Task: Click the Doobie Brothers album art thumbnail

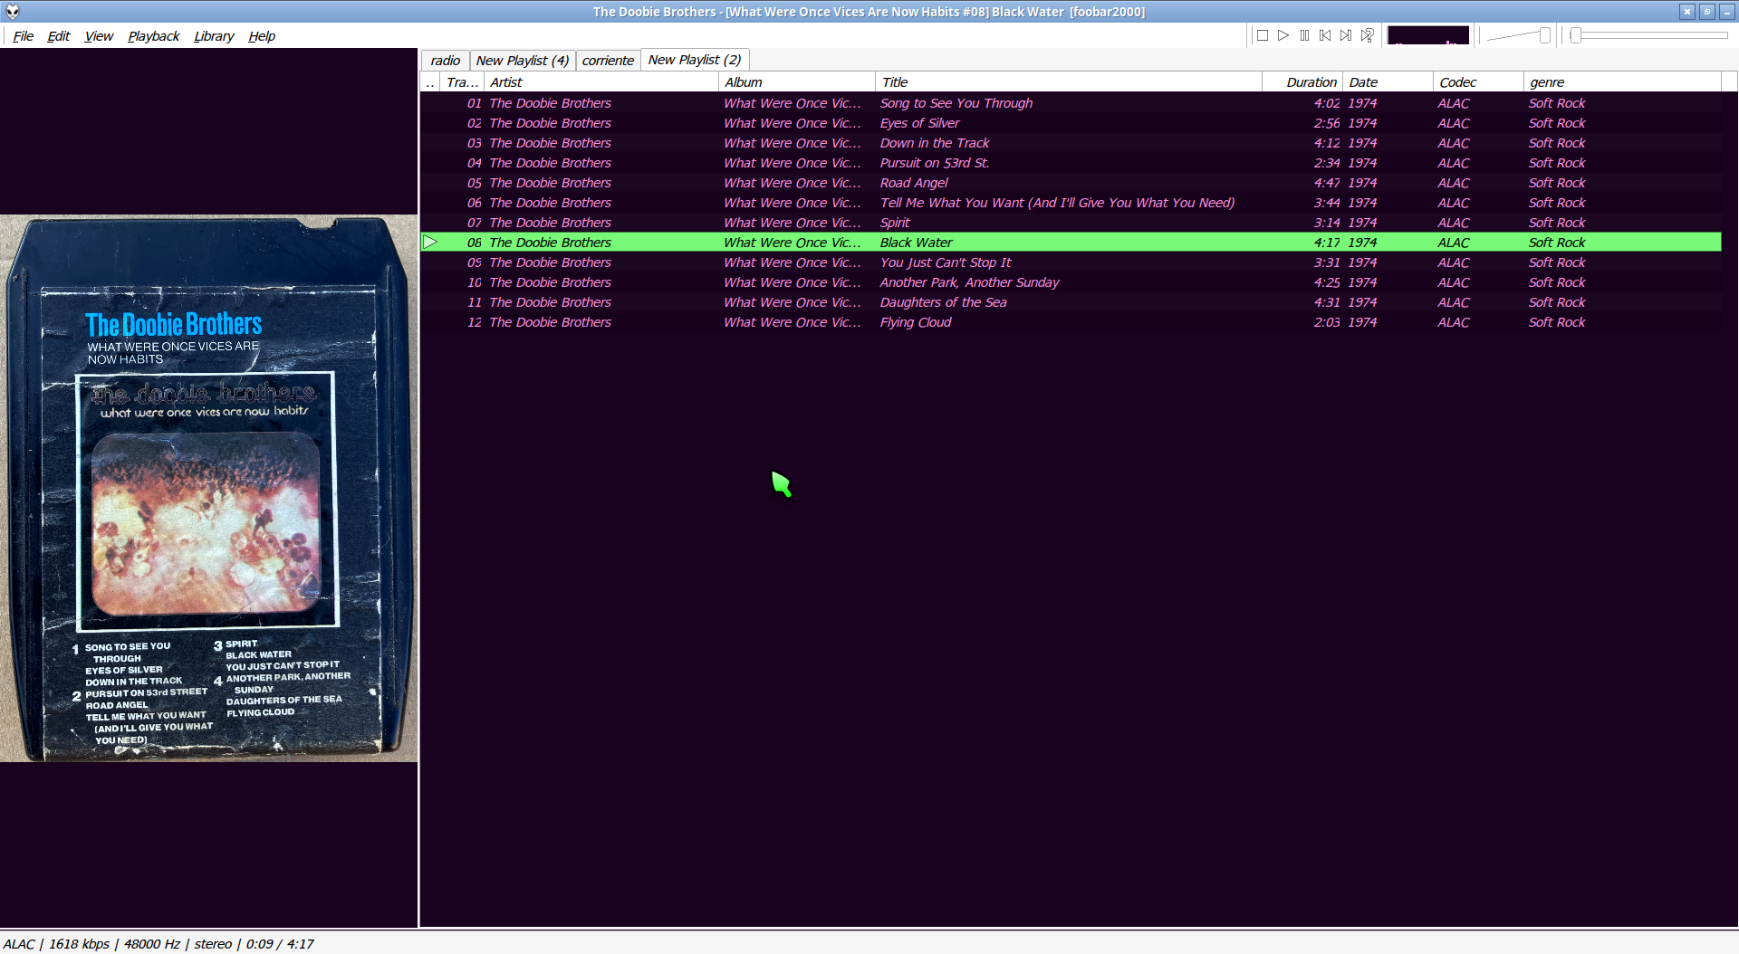Action: 208,488
